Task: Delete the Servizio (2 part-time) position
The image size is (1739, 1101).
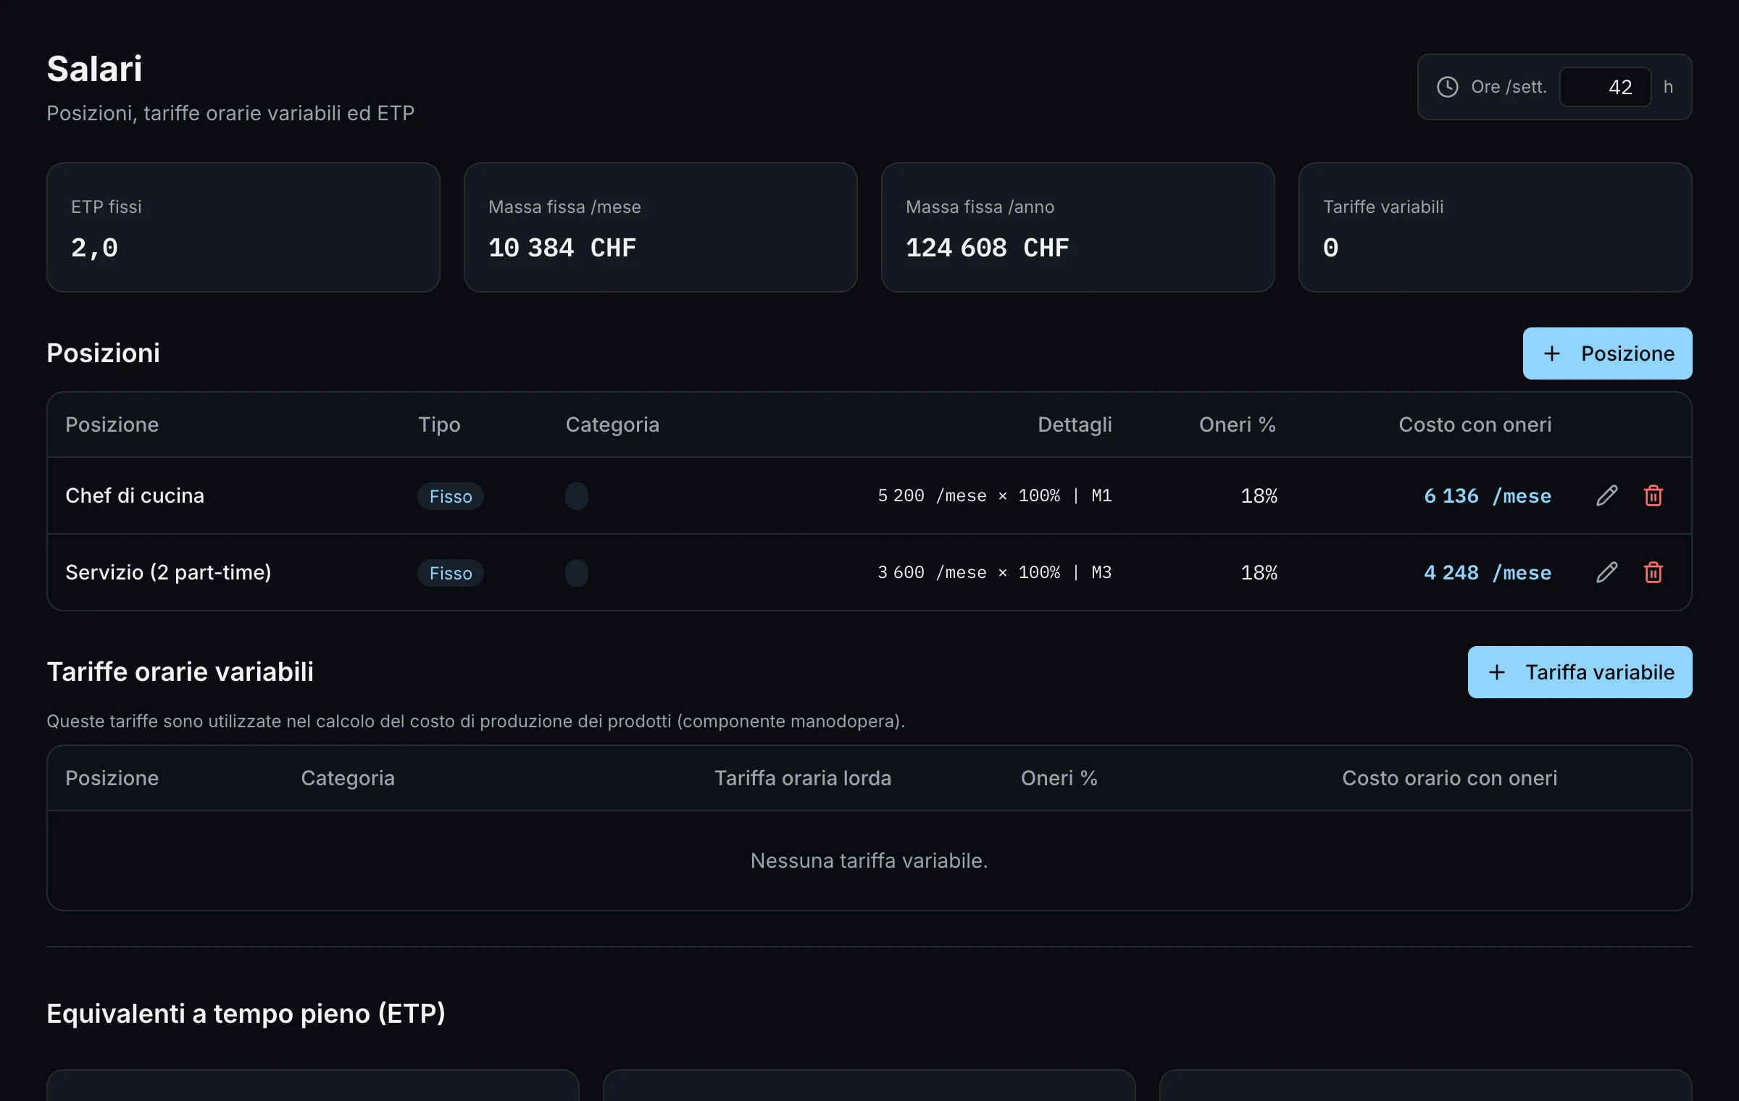Action: coord(1653,572)
